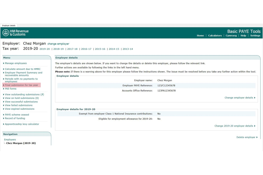Click the change employer link
Viewport: 263px width, 175px height.
pos(58,44)
